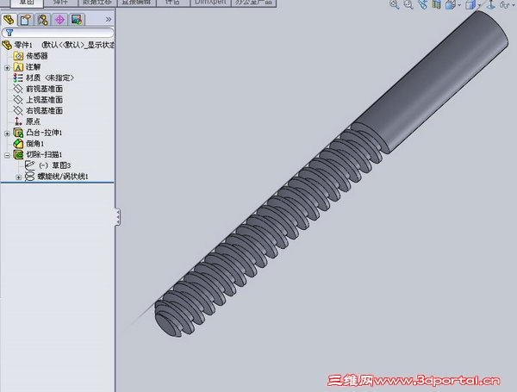
Task: Show more manager tabs via » chevron
Action: 109,20
